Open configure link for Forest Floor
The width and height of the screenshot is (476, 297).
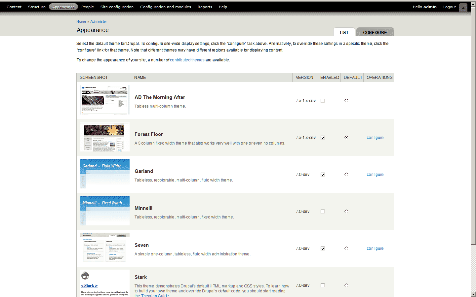pyautogui.click(x=375, y=138)
